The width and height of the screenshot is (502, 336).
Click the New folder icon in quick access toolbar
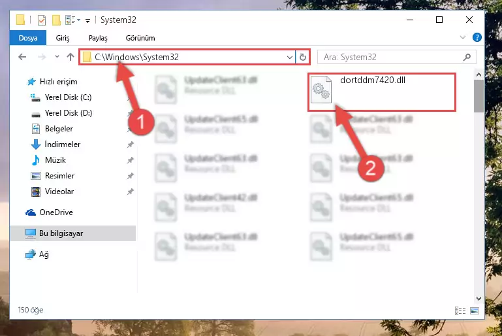point(56,20)
